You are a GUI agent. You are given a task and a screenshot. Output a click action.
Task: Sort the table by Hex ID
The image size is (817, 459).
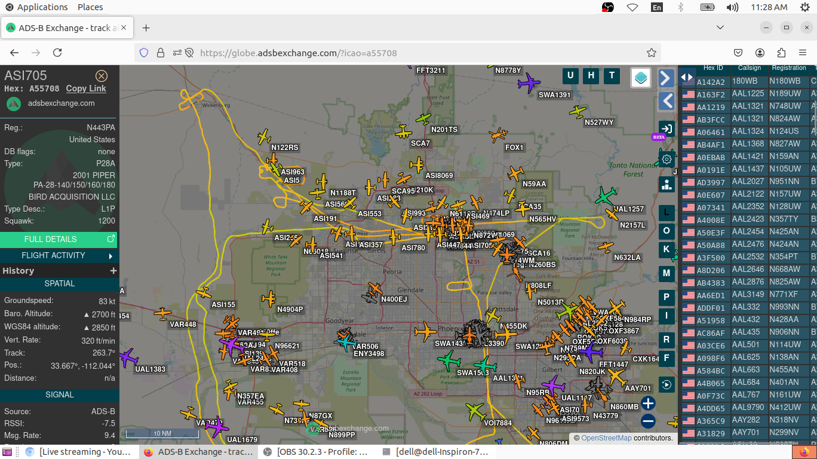713,68
